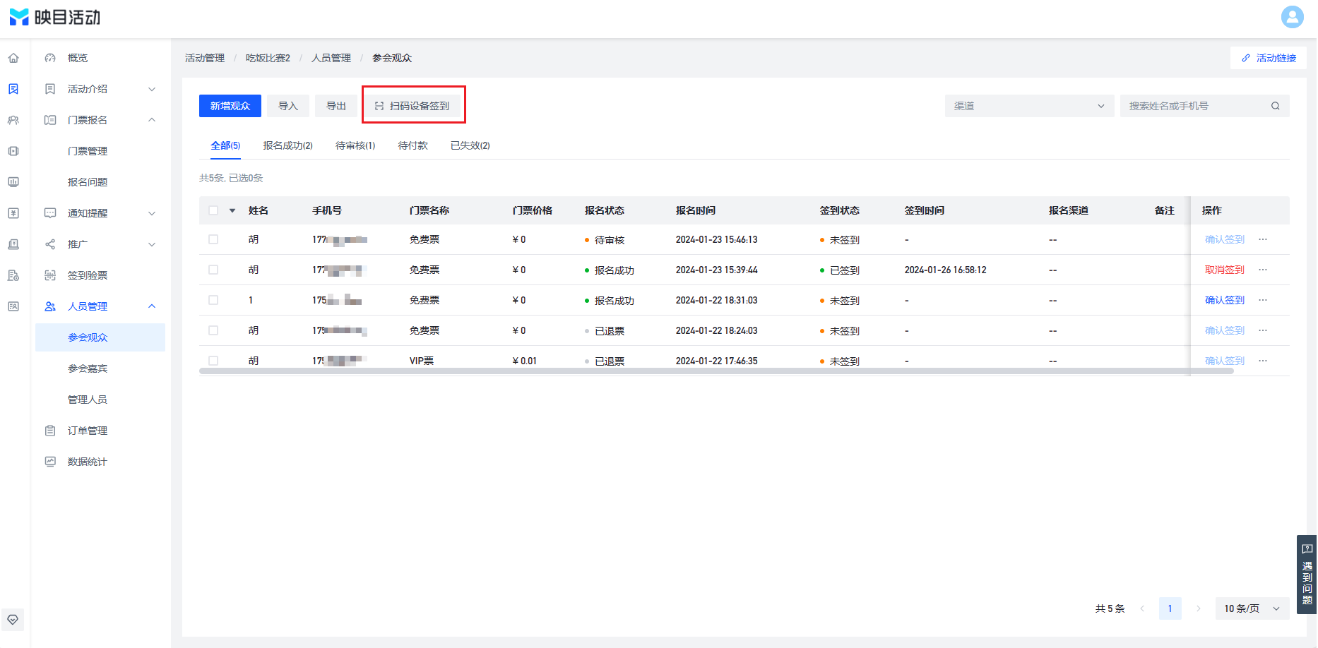Switch to the 报名成功(2) tab
The width and height of the screenshot is (1318, 648).
(287, 145)
